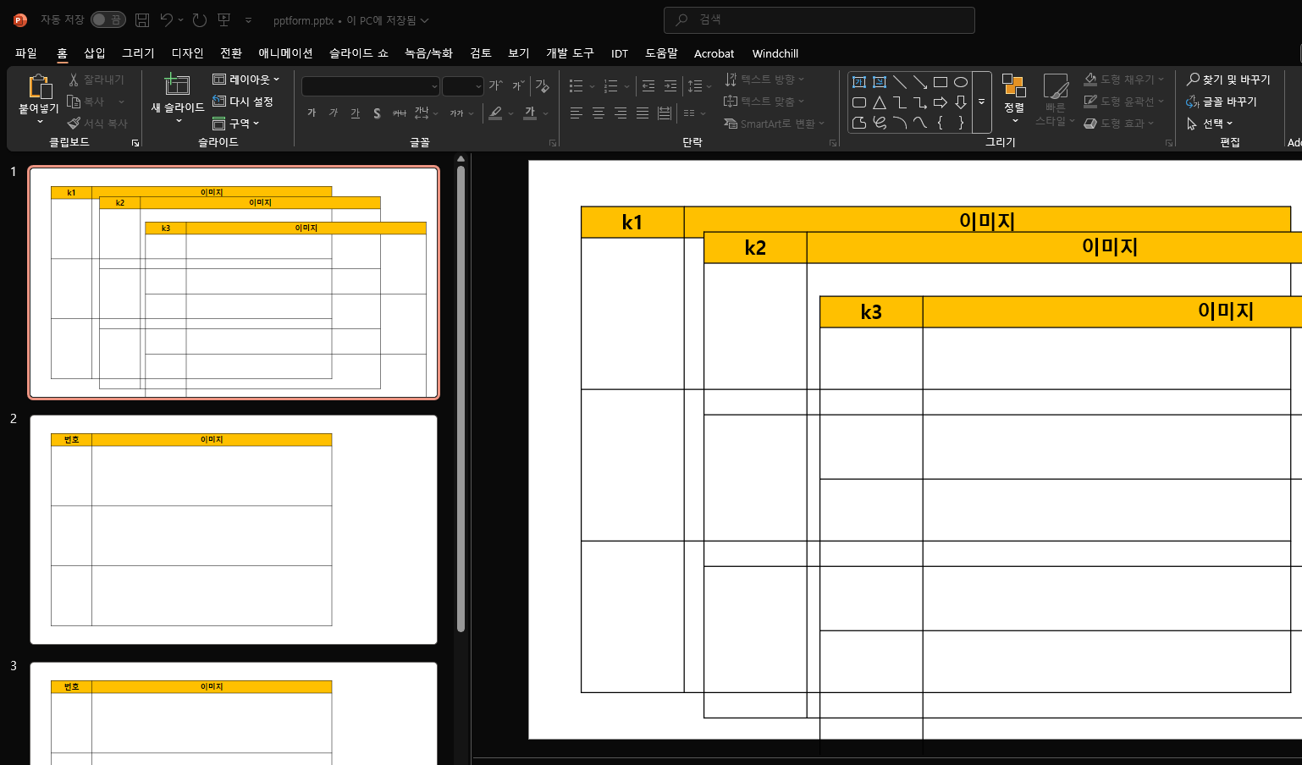Select the right block arrow shape
This screenshot has height=765, width=1302.
click(x=941, y=102)
